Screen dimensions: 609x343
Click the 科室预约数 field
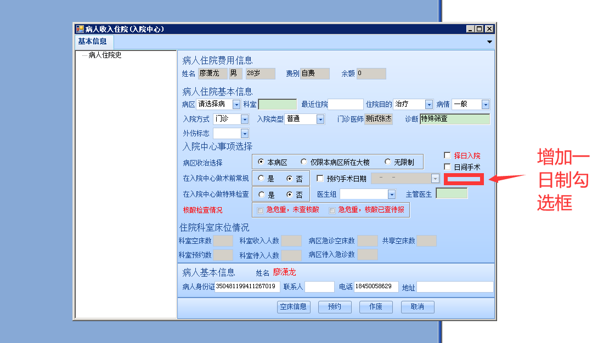[x=223, y=255]
